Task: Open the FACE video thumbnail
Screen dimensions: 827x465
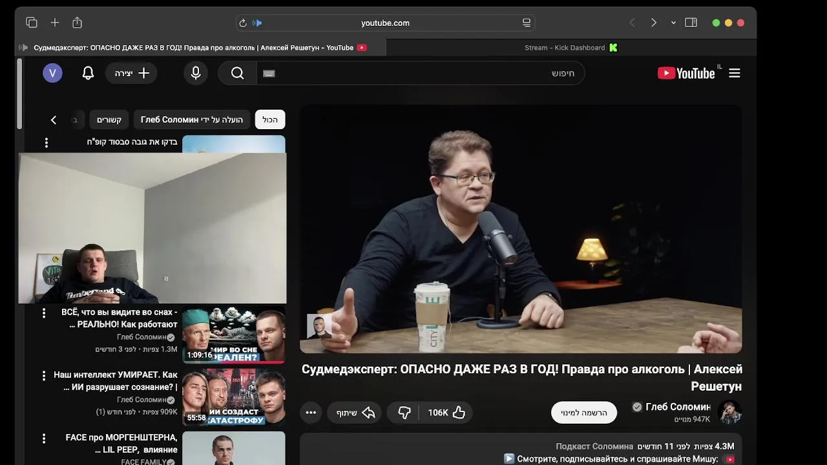Action: click(233, 448)
